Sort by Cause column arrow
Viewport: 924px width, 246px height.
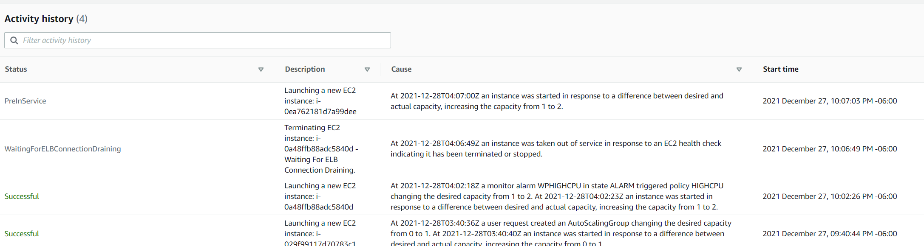click(739, 70)
